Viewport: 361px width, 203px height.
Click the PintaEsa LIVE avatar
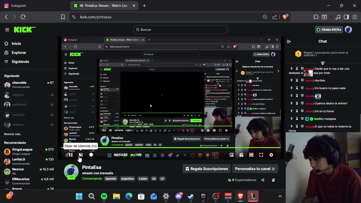click(71, 172)
